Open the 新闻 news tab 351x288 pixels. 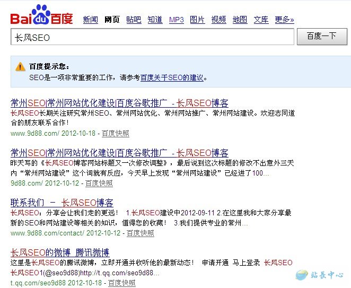[x=91, y=20]
